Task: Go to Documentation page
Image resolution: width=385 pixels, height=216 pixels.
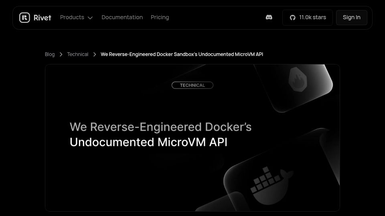Action: click(122, 17)
